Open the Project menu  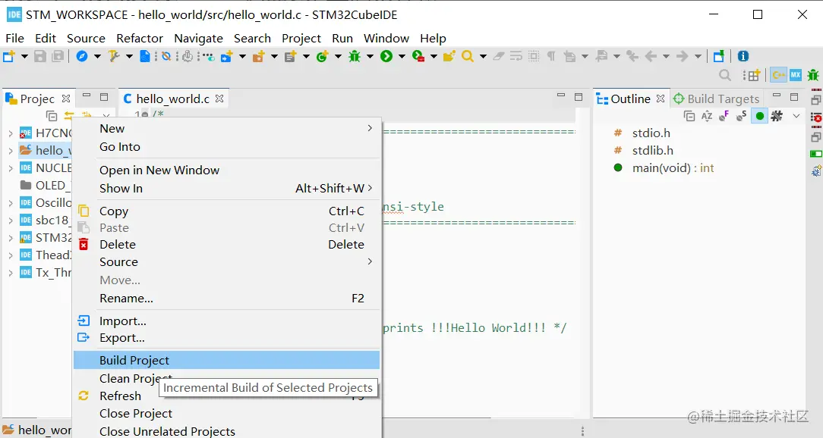pyautogui.click(x=301, y=38)
